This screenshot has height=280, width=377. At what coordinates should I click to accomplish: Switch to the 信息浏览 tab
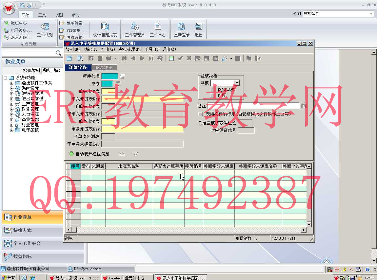[x=104, y=67]
